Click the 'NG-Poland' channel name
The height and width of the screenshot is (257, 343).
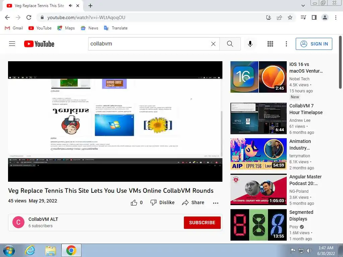299,191
